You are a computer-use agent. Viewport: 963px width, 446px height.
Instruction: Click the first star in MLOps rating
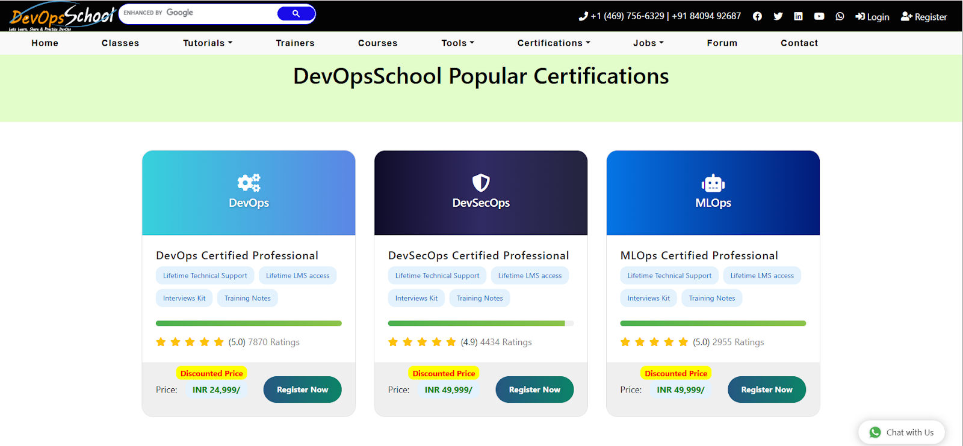tap(625, 342)
